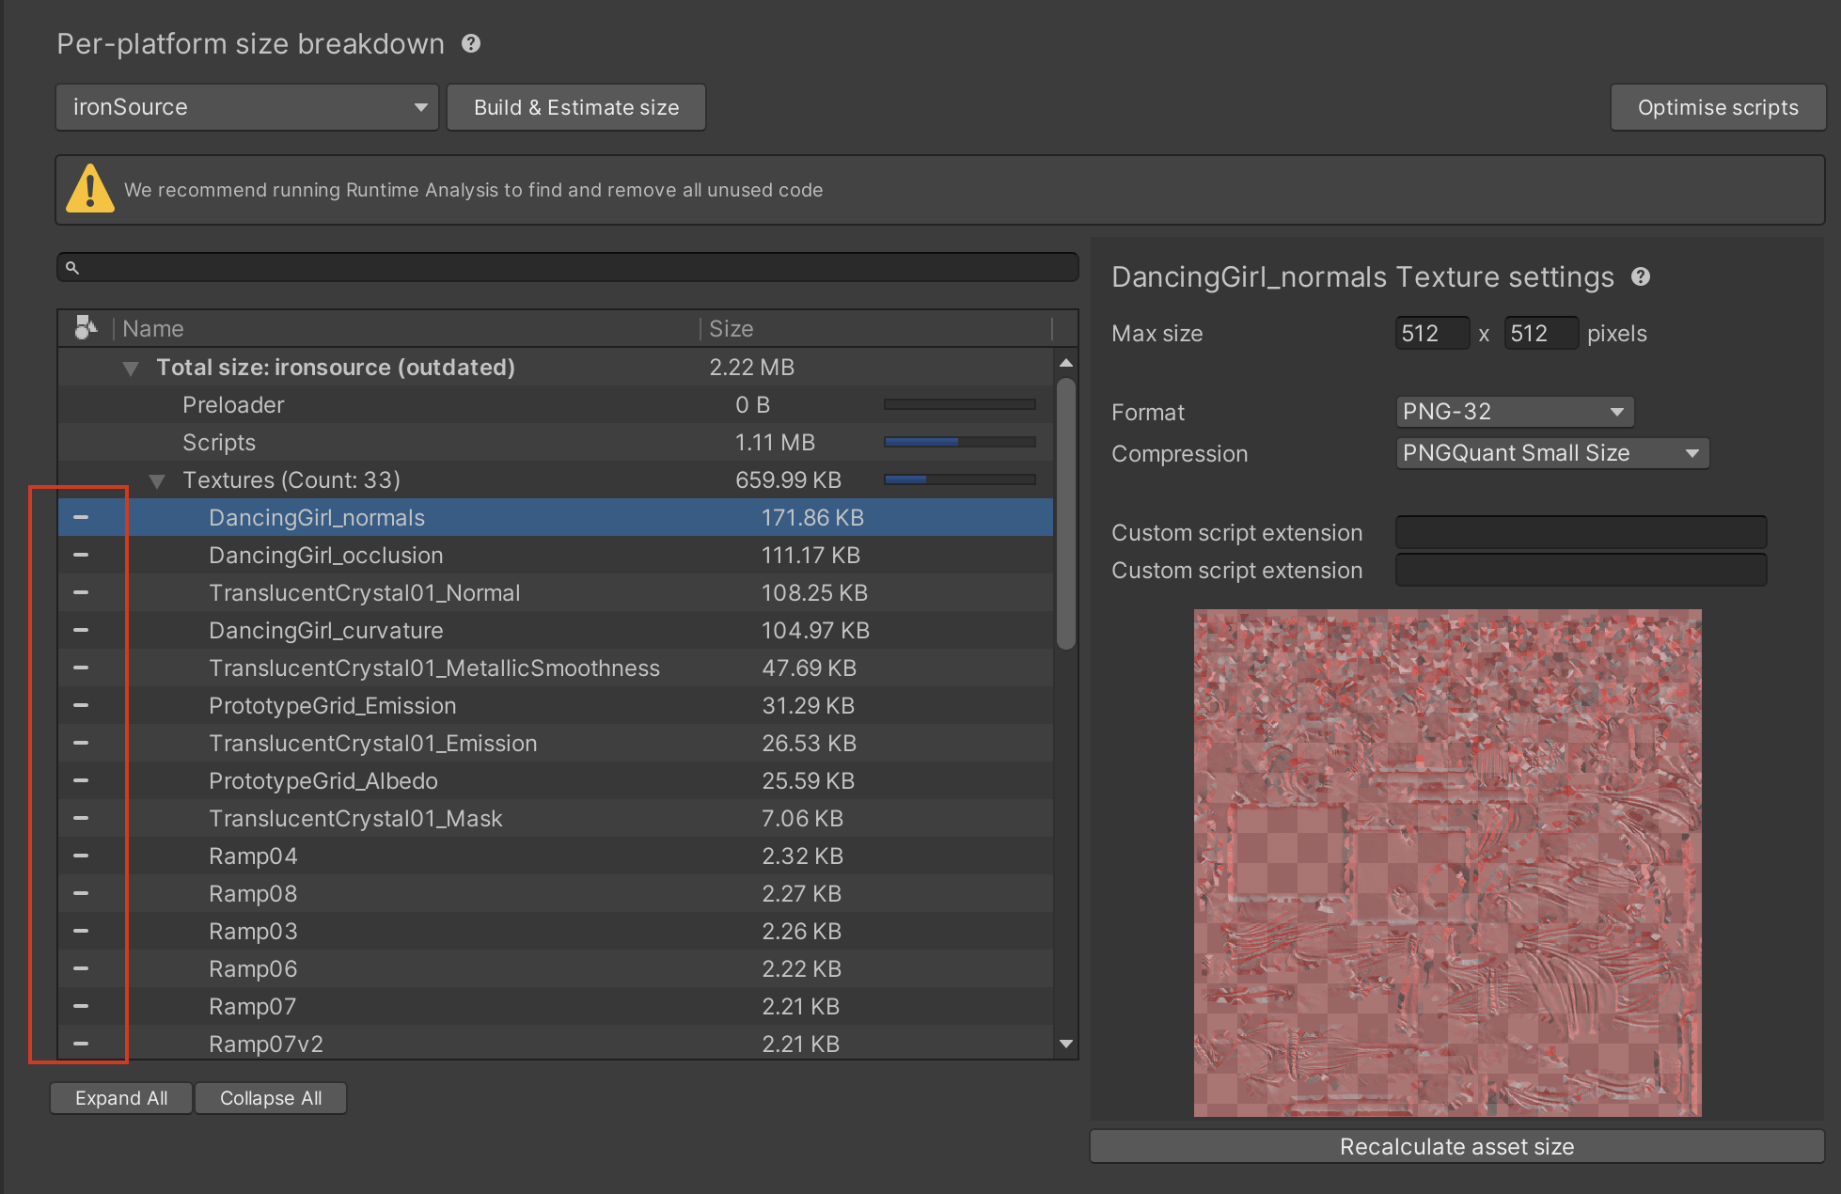Click Recalculate asset size button
1841x1194 pixels.
(x=1457, y=1146)
